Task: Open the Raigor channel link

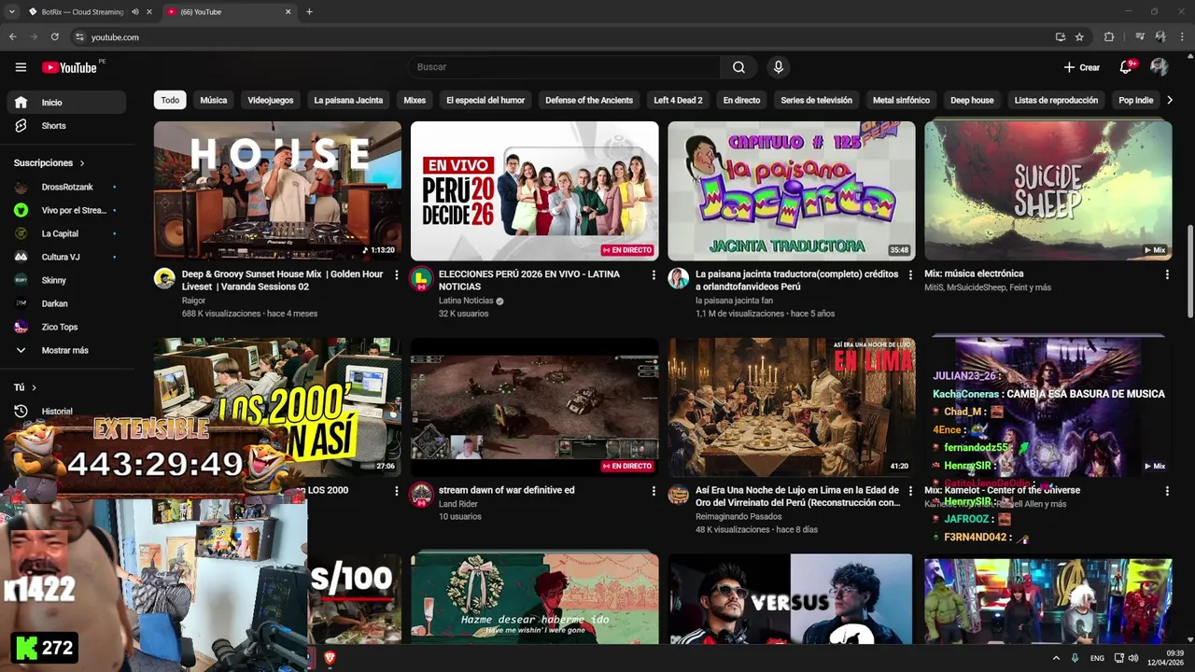Action: click(x=193, y=301)
